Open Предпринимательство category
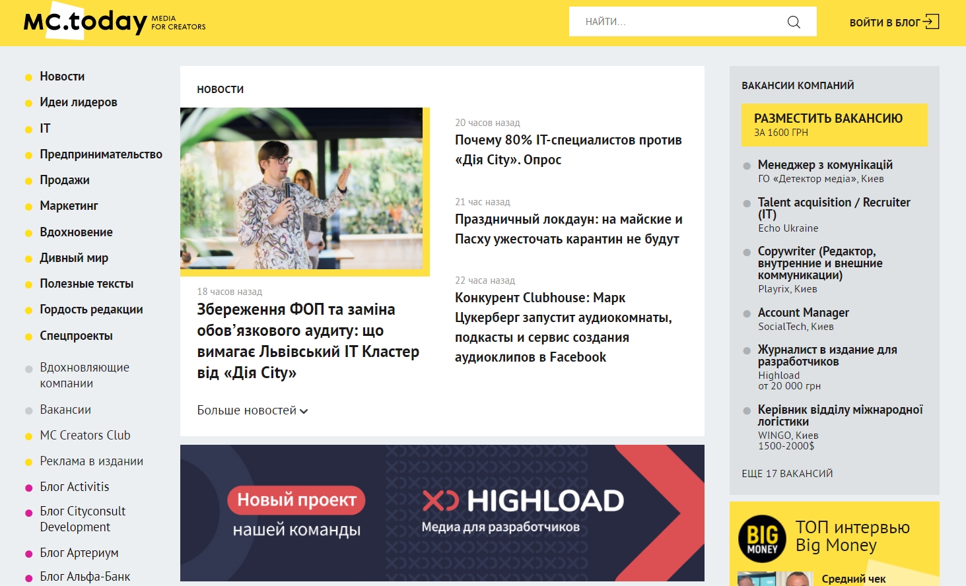The width and height of the screenshot is (966, 586). click(101, 154)
